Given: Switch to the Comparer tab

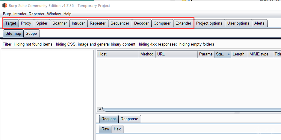Looking at the screenshot, I should tap(162, 23).
